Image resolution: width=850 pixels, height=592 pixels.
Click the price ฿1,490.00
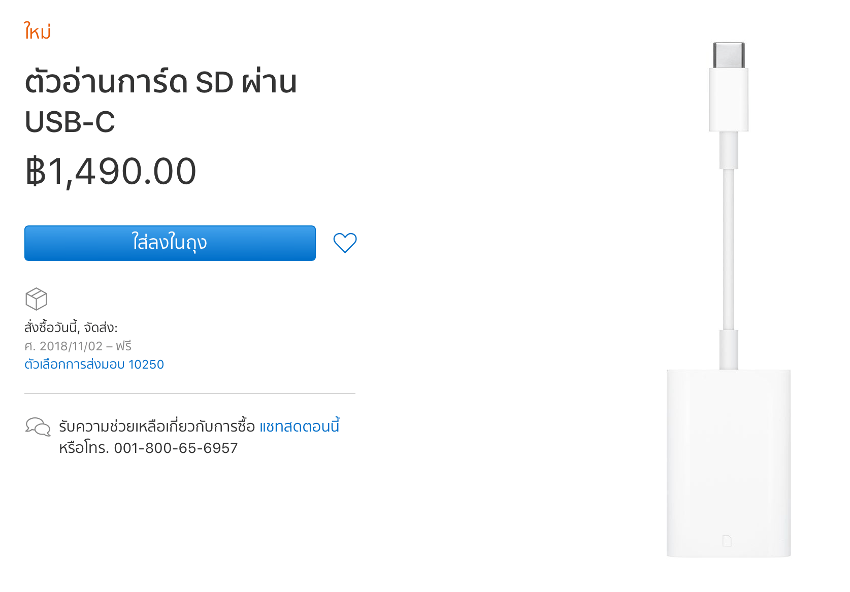(111, 171)
